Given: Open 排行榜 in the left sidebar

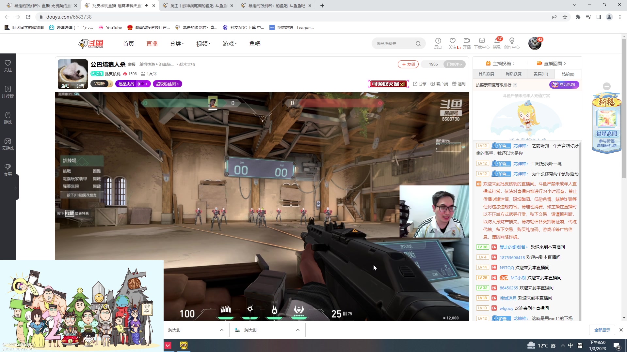Looking at the screenshot, I should point(8,92).
